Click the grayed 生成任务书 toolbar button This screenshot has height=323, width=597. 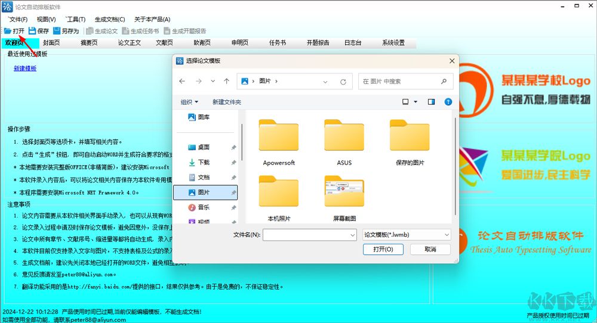point(140,31)
